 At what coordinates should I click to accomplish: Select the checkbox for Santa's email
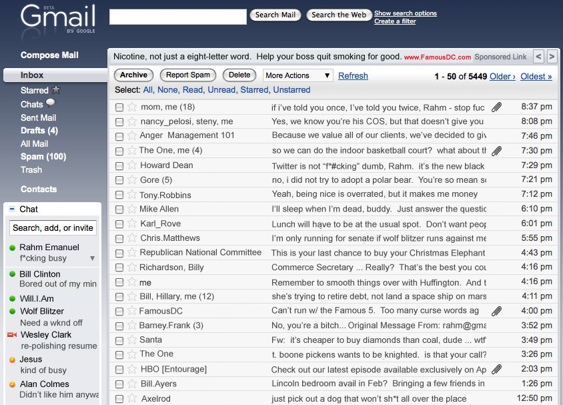pos(119,340)
